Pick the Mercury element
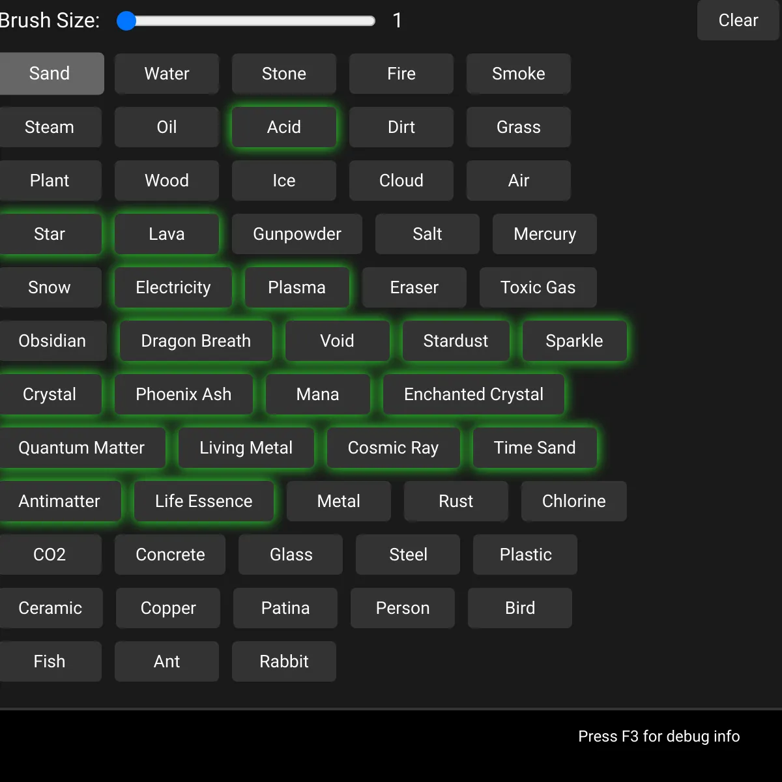Viewport: 782px width, 782px height. click(544, 234)
